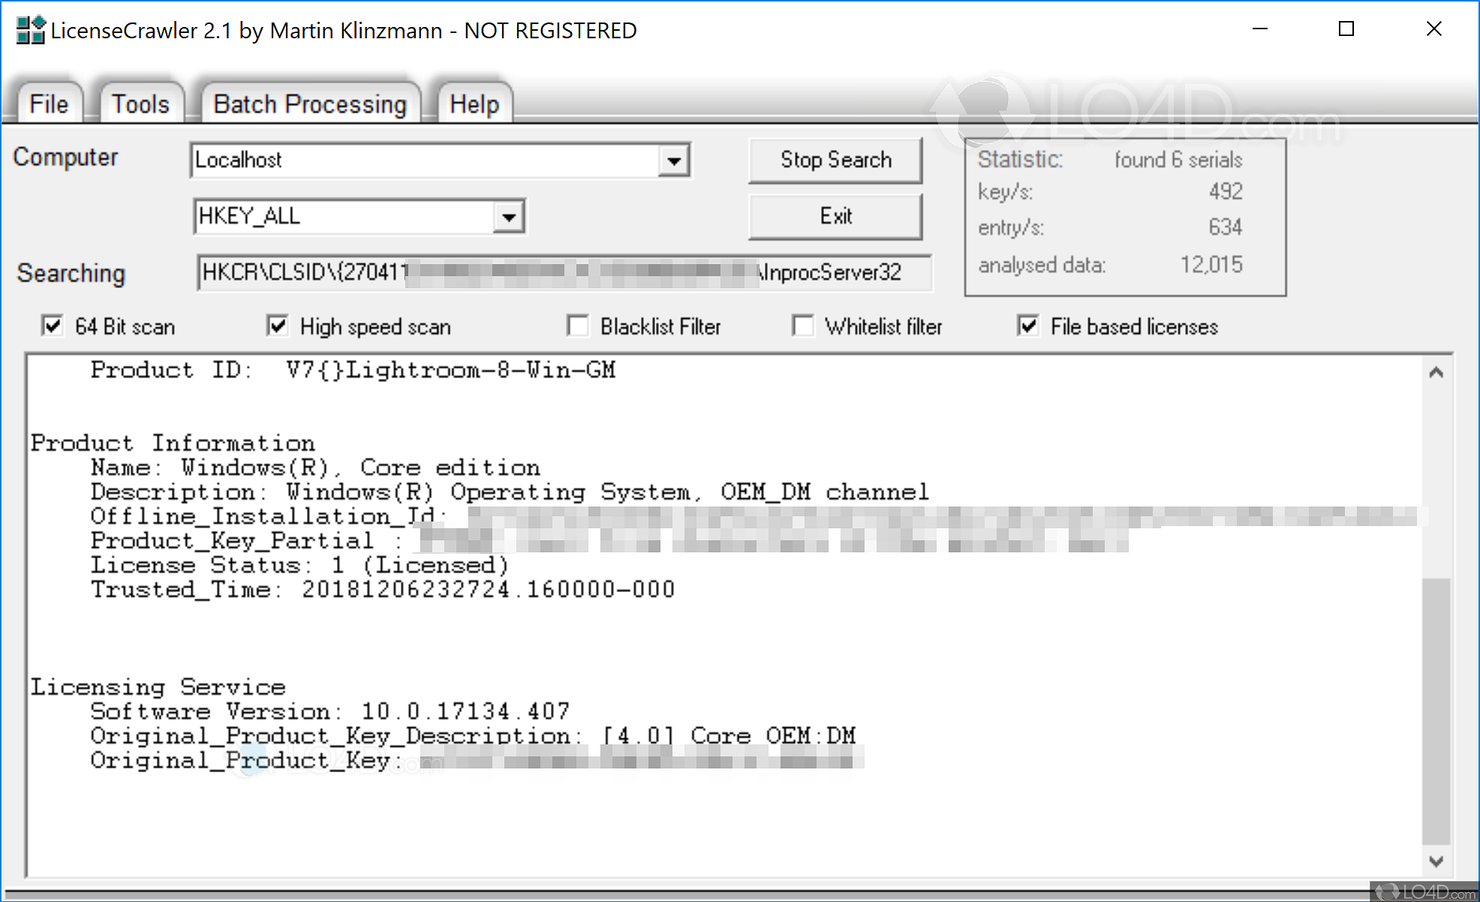Click scroll up arrow in results pane
The width and height of the screenshot is (1480, 902).
[1436, 372]
